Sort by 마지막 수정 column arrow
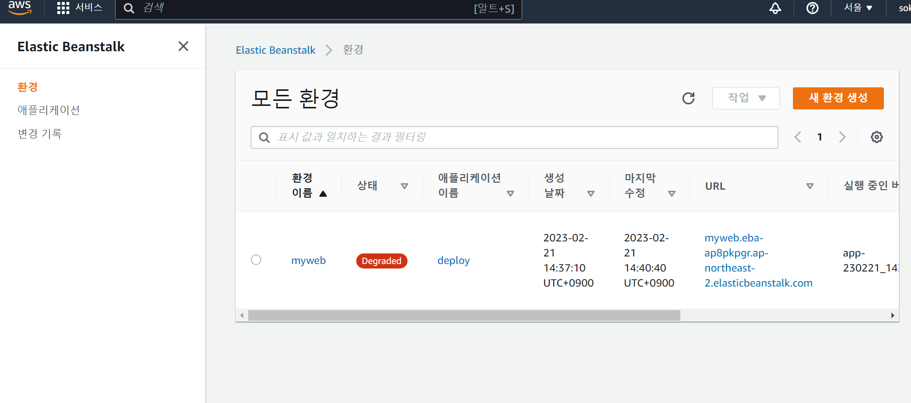This screenshot has height=403, width=911. point(672,194)
